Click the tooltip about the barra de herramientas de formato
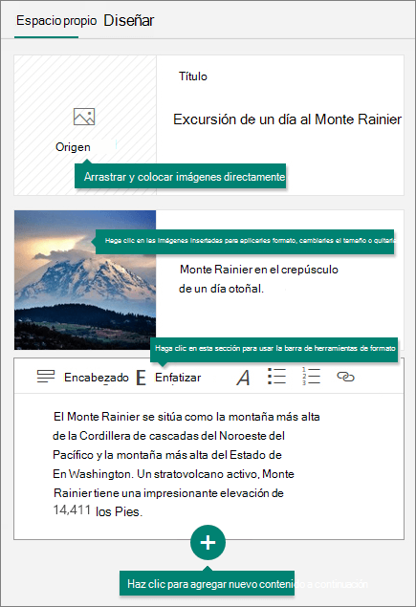The height and width of the screenshot is (607, 416). (x=274, y=350)
